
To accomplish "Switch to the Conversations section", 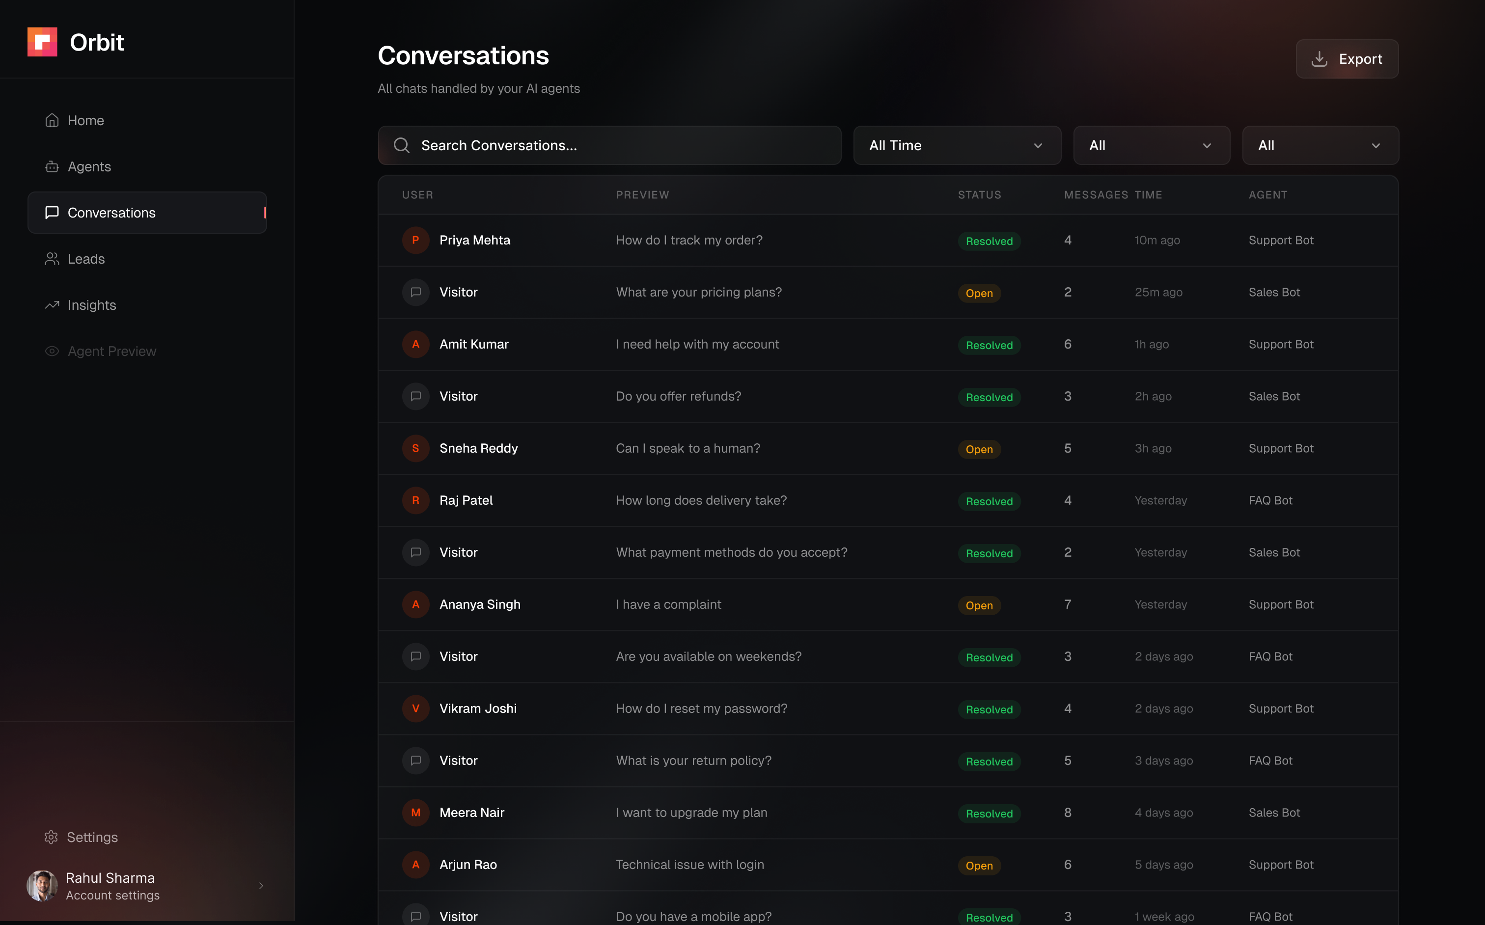I will [x=111, y=212].
